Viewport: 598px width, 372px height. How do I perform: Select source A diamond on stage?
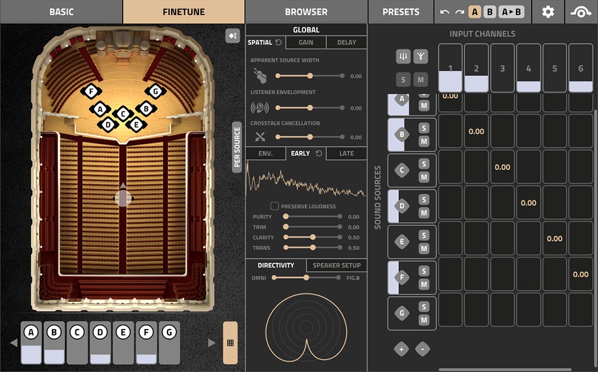(x=100, y=109)
